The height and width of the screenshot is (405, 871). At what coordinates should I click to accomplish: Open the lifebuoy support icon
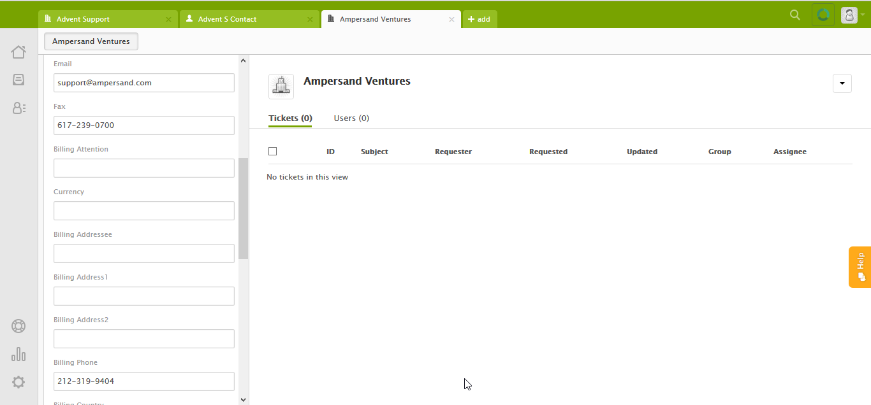click(x=18, y=326)
